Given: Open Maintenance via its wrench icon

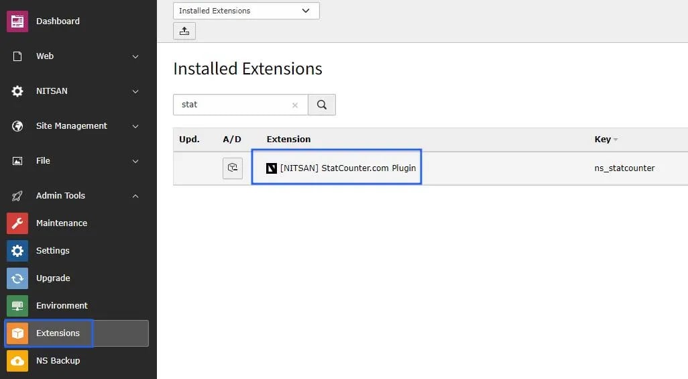Looking at the screenshot, I should click(17, 223).
